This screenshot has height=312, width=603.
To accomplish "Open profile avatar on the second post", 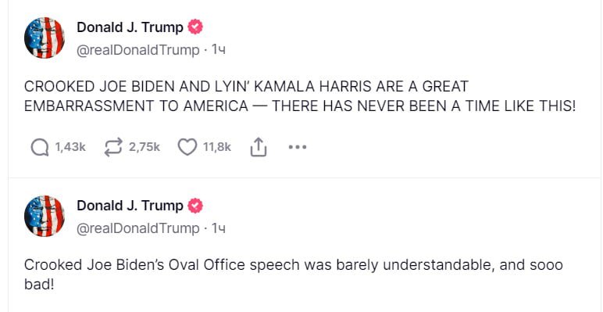I will click(45, 216).
